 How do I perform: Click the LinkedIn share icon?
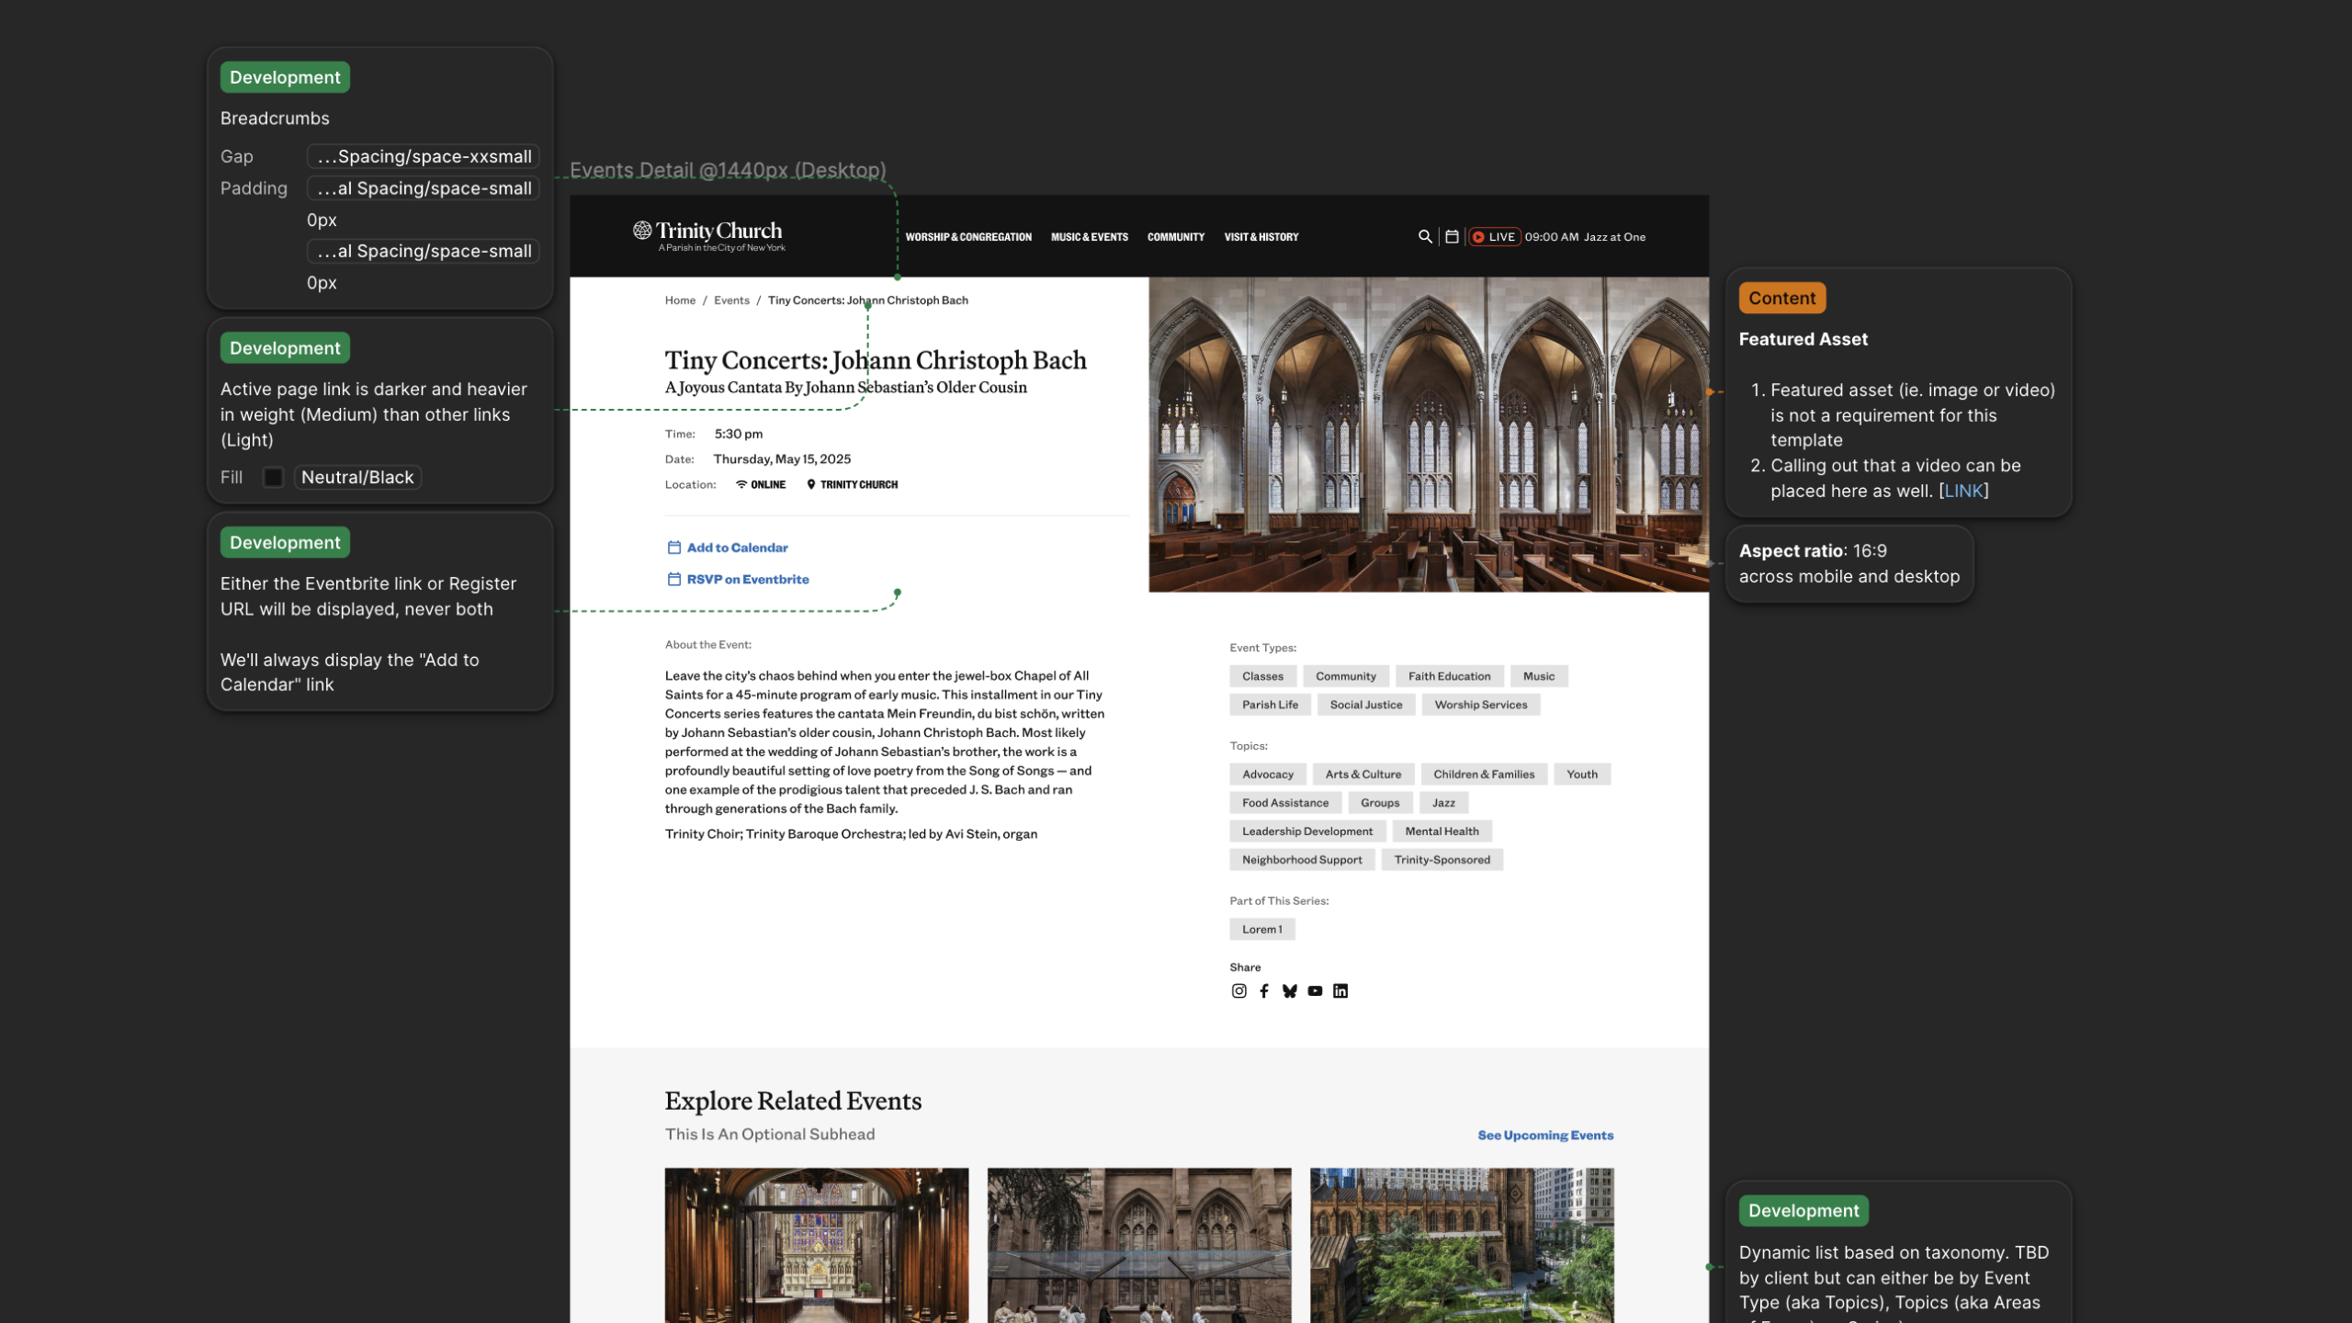click(1340, 990)
